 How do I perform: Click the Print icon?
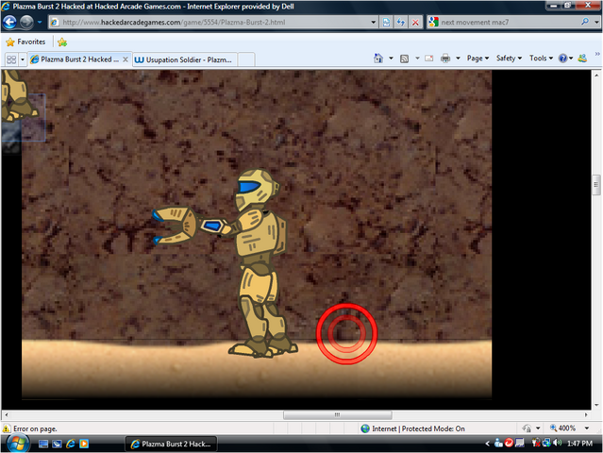coord(445,59)
